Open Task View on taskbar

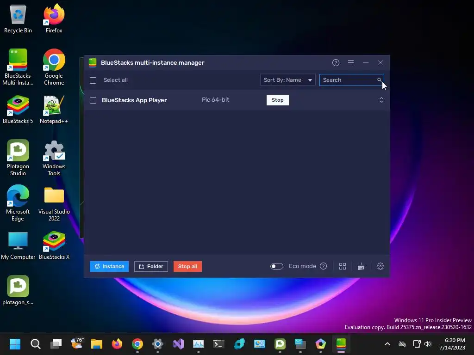[x=56, y=344]
